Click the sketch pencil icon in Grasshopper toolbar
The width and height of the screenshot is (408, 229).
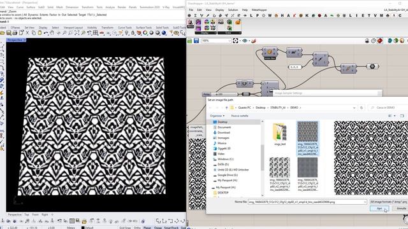coord(254,41)
